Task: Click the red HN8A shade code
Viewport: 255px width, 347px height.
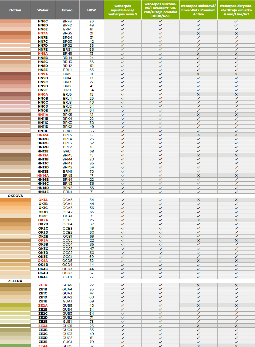Action: coord(43,53)
